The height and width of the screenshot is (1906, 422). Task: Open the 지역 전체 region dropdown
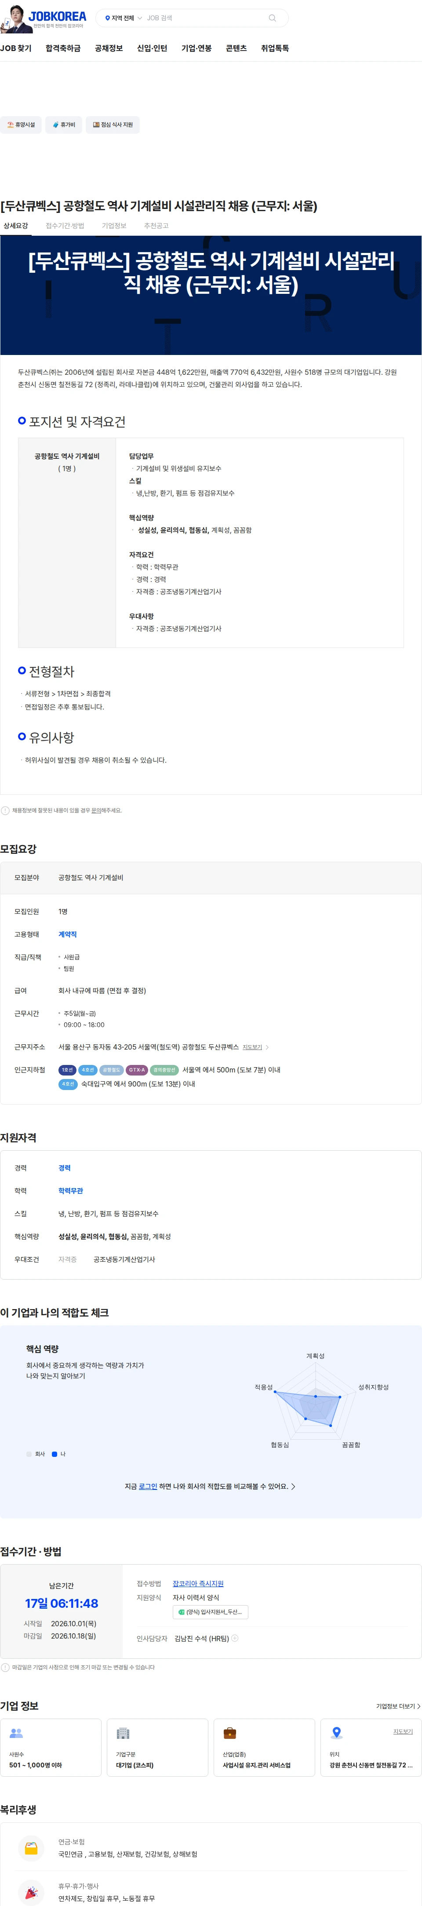pyautogui.click(x=124, y=18)
